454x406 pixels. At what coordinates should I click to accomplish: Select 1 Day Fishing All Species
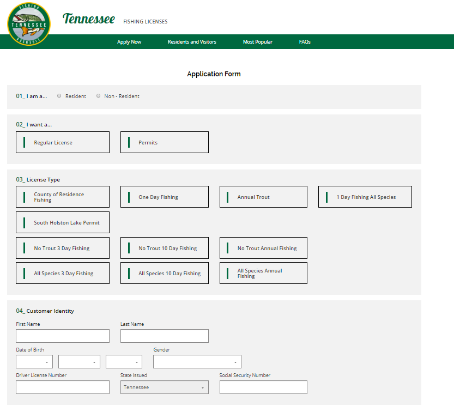click(x=365, y=197)
